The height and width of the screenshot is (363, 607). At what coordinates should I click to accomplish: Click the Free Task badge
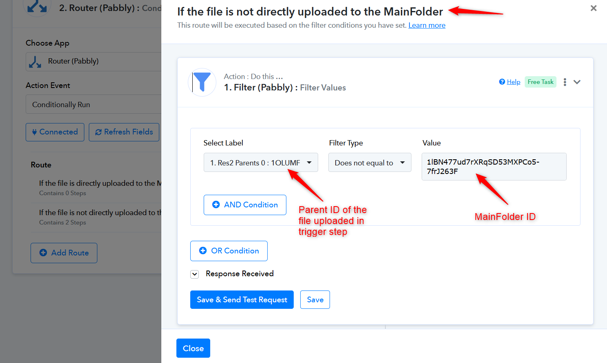tap(541, 82)
